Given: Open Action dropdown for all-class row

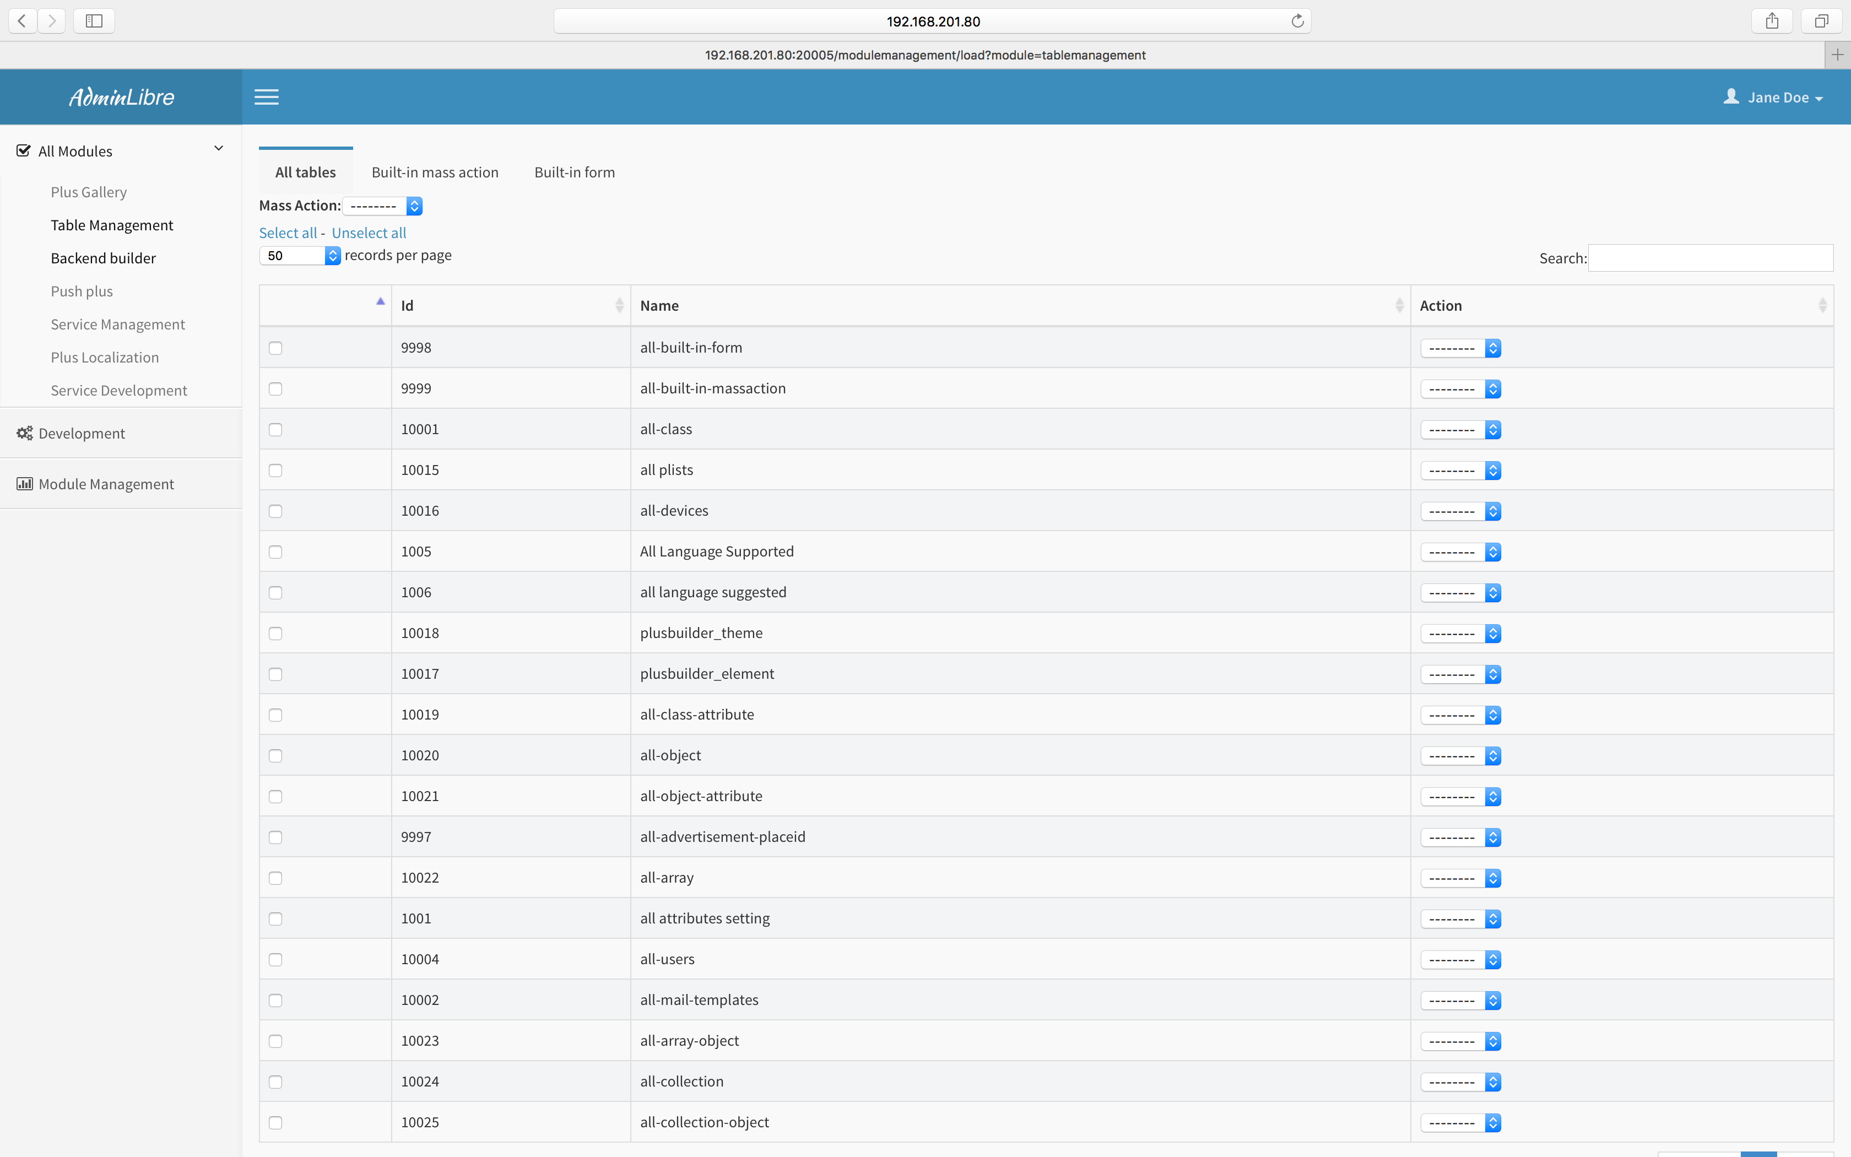Looking at the screenshot, I should (1460, 430).
